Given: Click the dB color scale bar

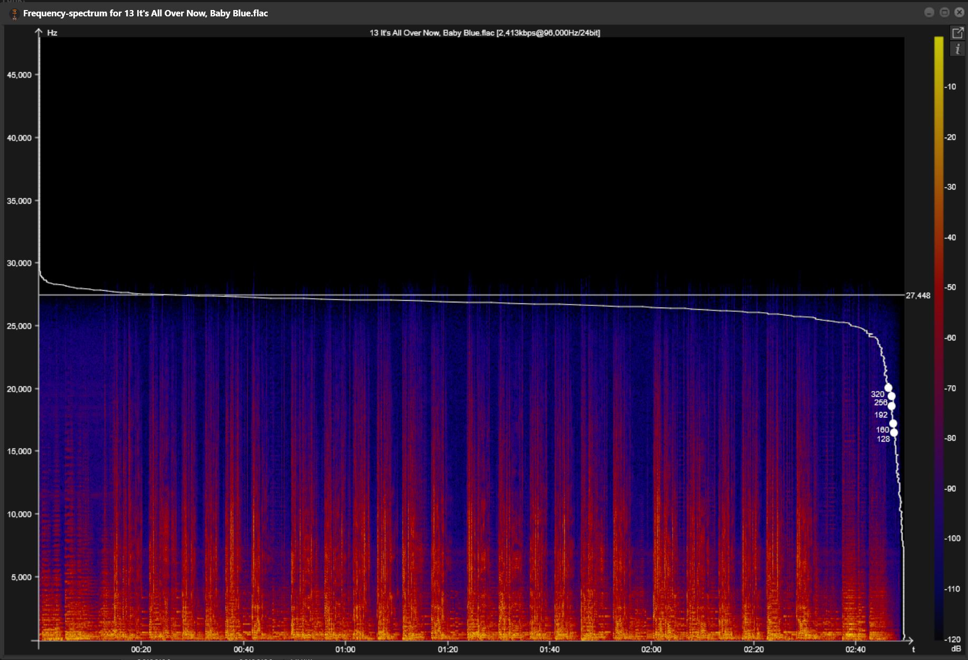Looking at the screenshot, I should [938, 338].
